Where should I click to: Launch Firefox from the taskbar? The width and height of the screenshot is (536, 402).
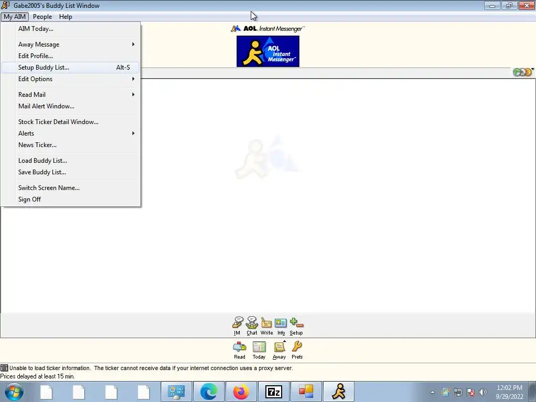pos(241,392)
